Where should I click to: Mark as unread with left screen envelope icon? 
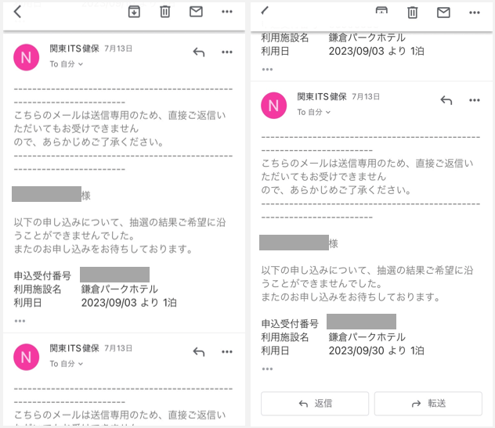[x=196, y=12]
